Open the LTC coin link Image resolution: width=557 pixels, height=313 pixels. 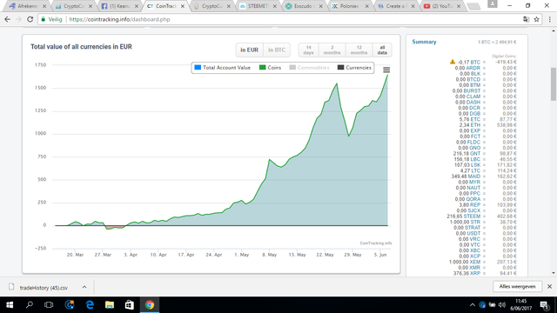(x=476, y=170)
